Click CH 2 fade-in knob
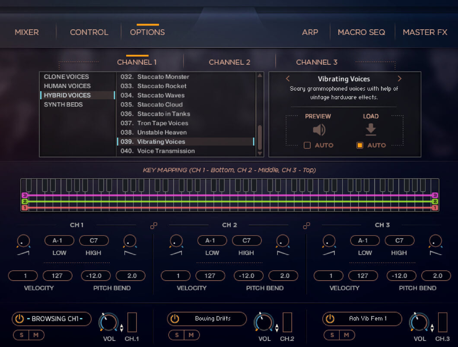 click(176, 241)
